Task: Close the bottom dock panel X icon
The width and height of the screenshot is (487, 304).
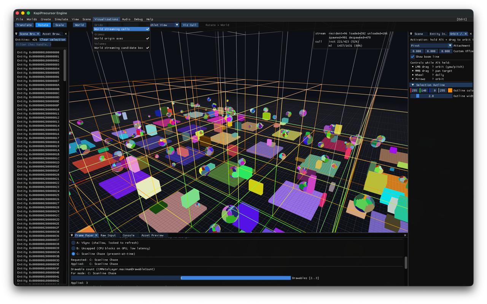Action: pos(405,235)
